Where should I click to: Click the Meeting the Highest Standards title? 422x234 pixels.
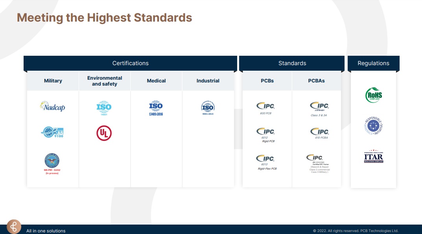click(105, 18)
